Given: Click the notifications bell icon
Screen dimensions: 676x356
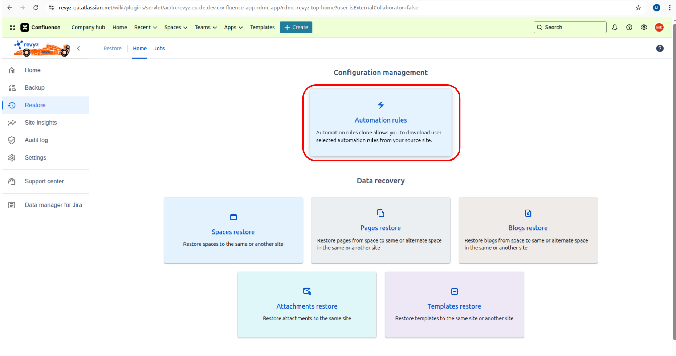Looking at the screenshot, I should point(615,27).
